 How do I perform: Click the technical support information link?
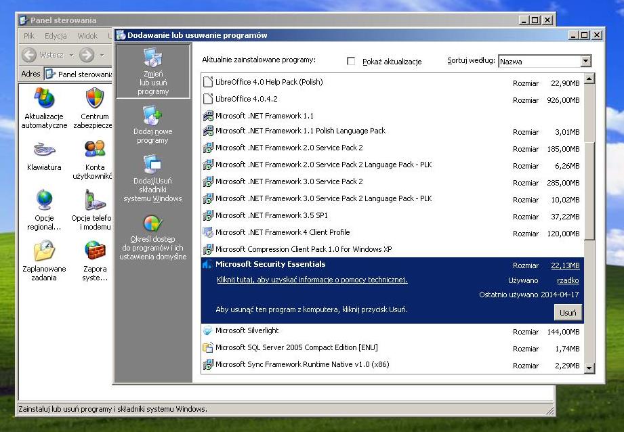(x=312, y=280)
